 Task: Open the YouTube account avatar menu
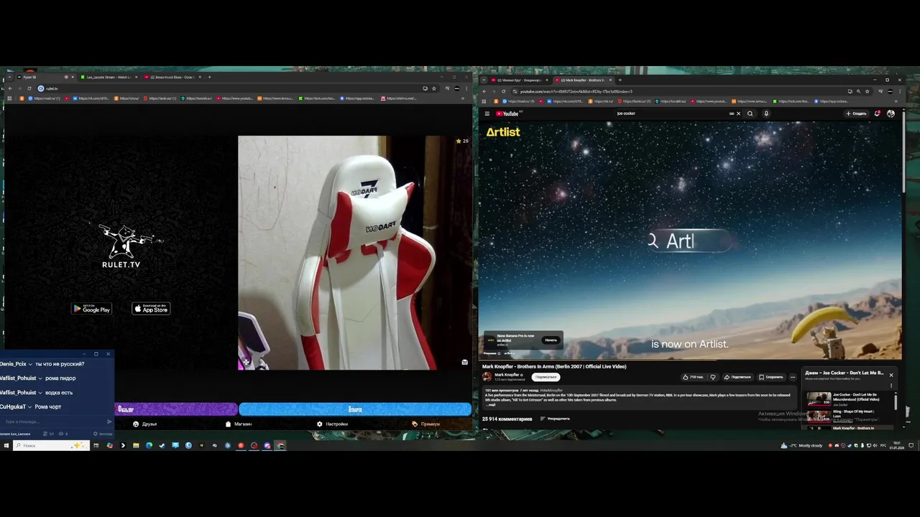click(x=891, y=113)
